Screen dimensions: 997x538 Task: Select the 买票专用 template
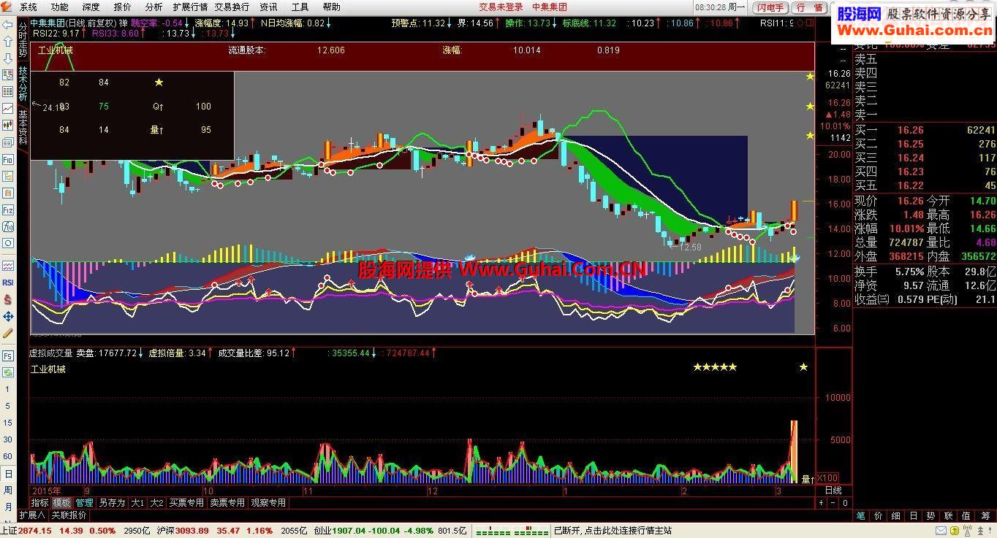[186, 503]
